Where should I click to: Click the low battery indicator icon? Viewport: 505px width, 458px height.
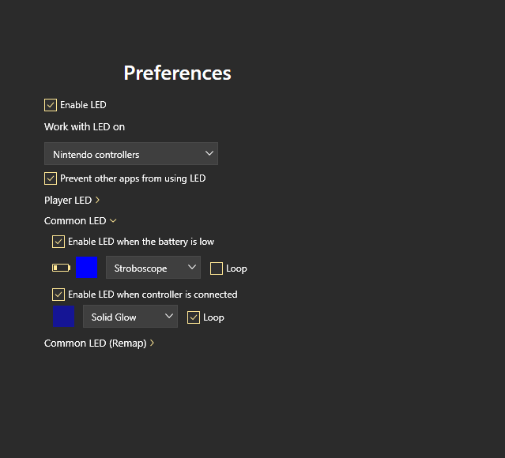(x=61, y=268)
